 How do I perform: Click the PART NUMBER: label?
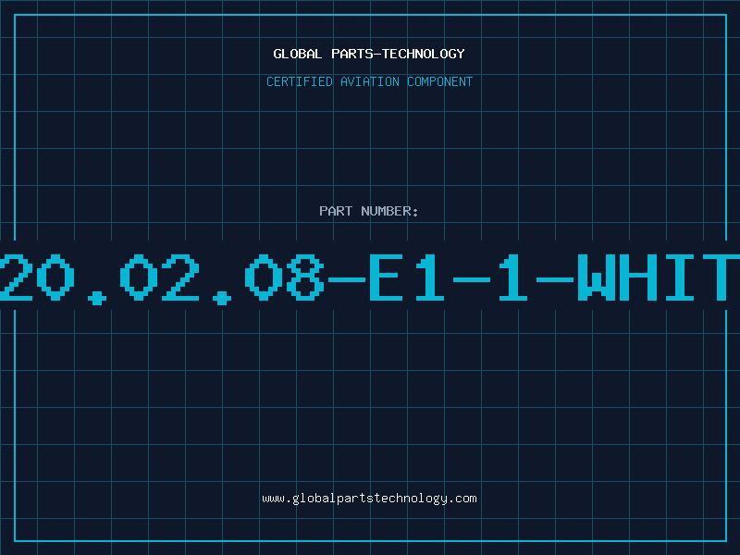(369, 211)
